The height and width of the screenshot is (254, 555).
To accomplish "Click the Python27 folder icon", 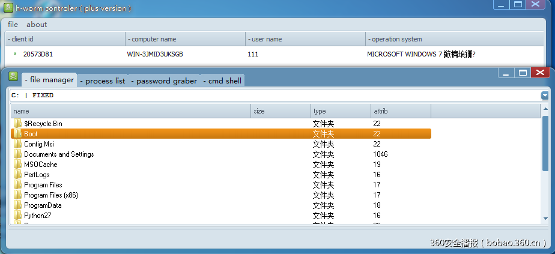I will click(17, 216).
